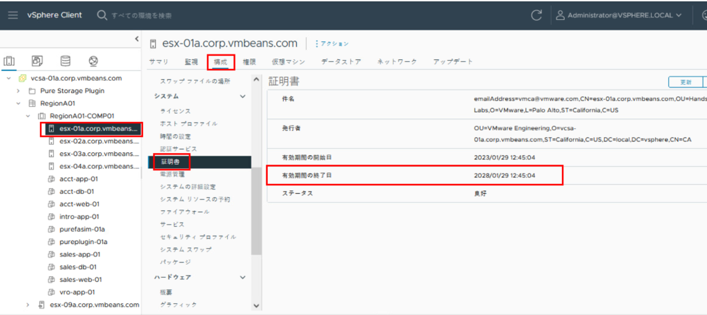This screenshot has width=707, height=315.
Task: Open セキュリティ プロファイル settings
Action: pos(198,236)
